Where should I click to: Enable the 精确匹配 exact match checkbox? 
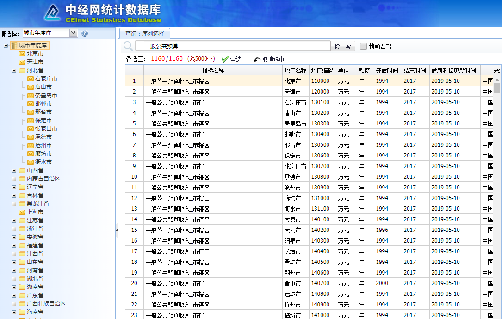click(363, 46)
